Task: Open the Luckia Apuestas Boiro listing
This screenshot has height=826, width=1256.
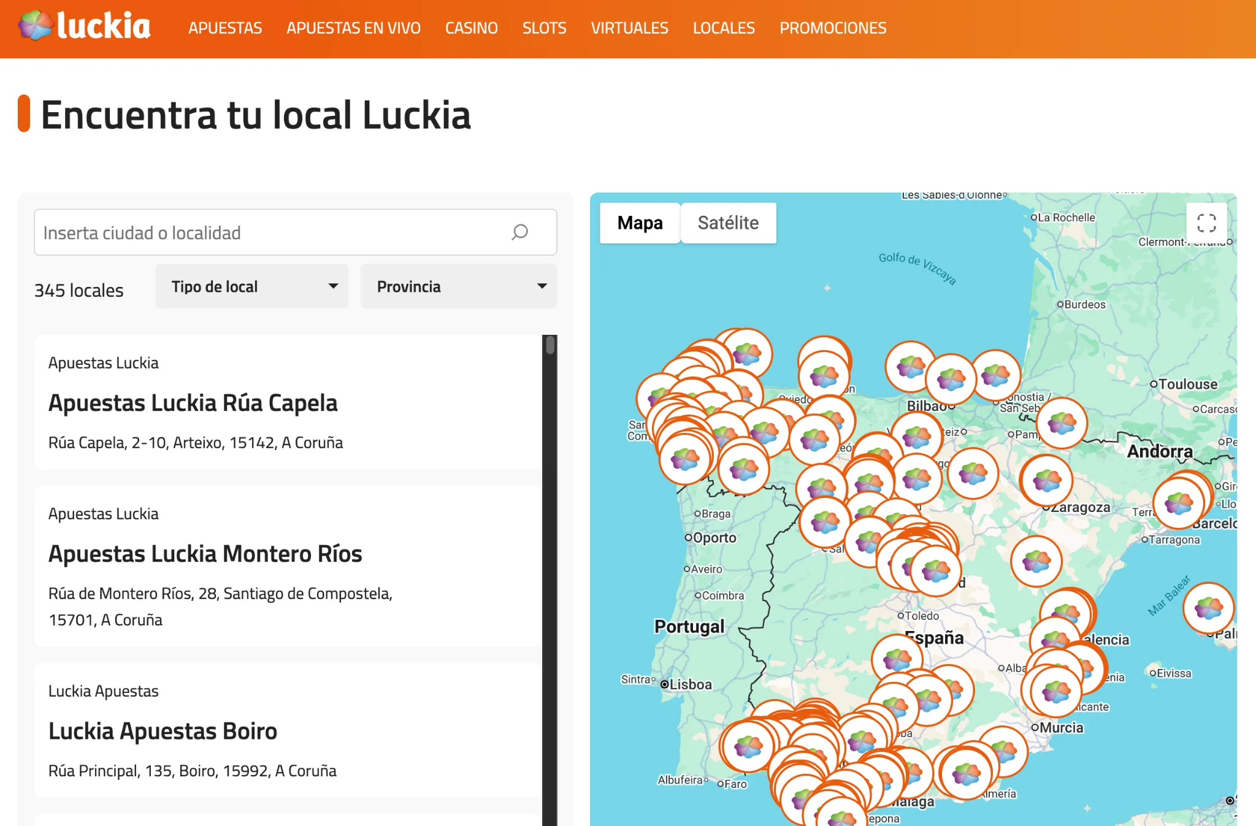Action: pos(288,730)
